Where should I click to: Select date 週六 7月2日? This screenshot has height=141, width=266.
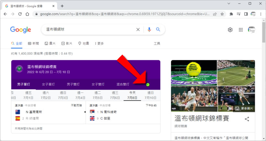pos(46,95)
